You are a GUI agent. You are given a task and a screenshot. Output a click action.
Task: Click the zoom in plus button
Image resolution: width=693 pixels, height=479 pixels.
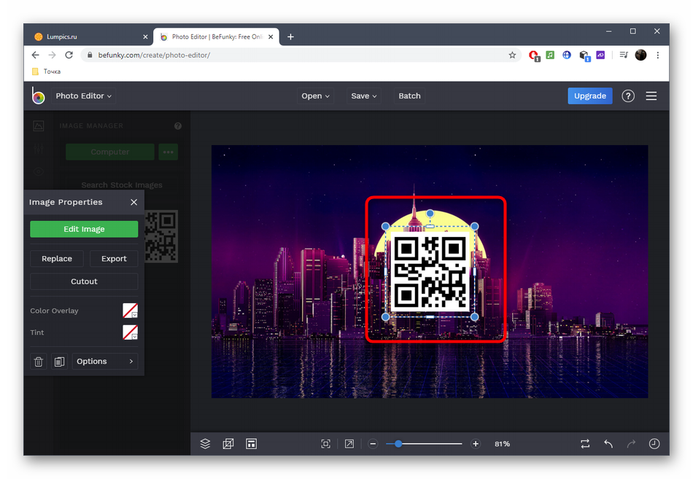click(476, 443)
